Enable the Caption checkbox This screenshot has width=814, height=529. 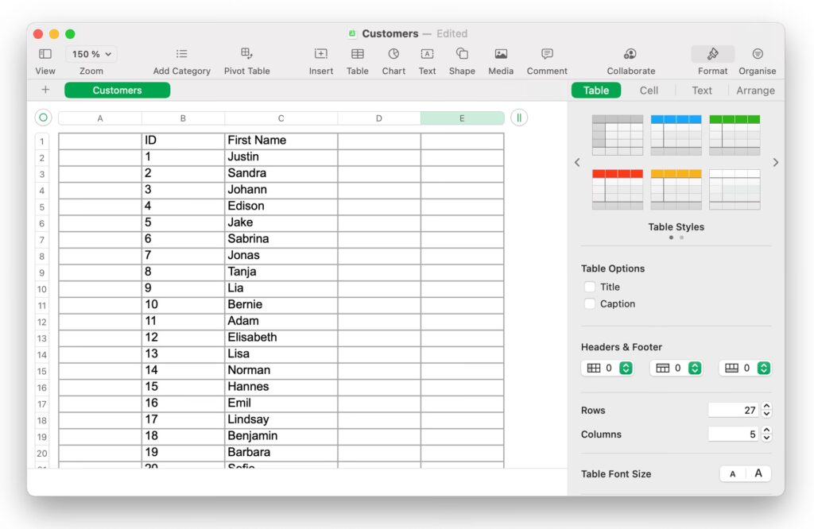(x=590, y=303)
